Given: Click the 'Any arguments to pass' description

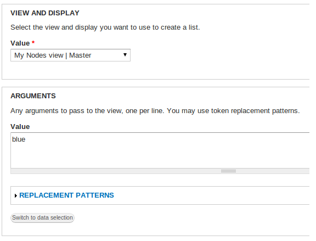Looking at the screenshot, I should tap(155, 111).
